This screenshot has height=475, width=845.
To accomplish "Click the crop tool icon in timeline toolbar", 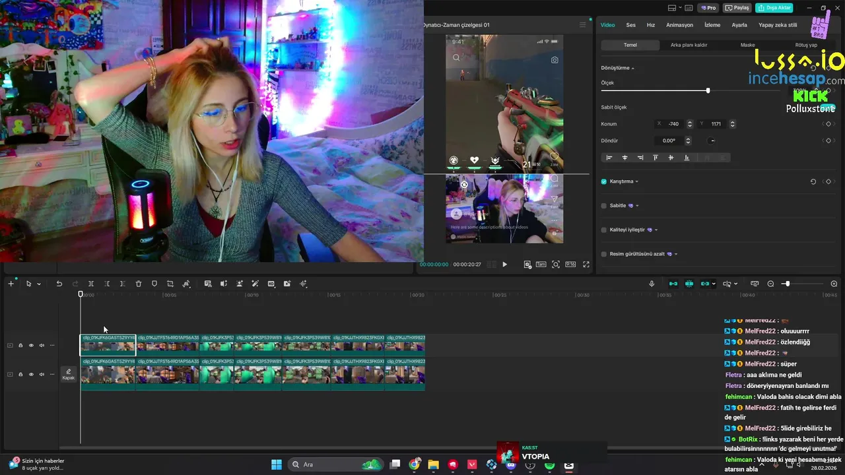I will pos(170,284).
